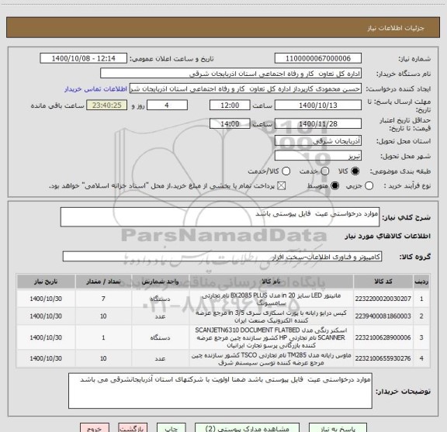Click the price validity date 1400/11/28 field
The height and width of the screenshot is (432, 447).
[x=318, y=123]
